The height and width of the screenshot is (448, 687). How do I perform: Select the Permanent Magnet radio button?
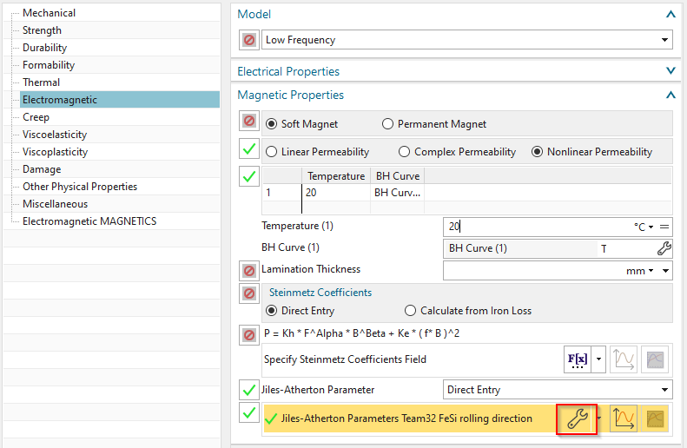coord(387,124)
